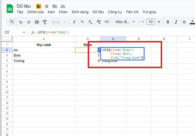
Task: Open the 100% zoom dropdown
Action: click(x=58, y=22)
